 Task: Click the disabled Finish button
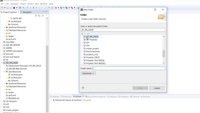coord(140,88)
